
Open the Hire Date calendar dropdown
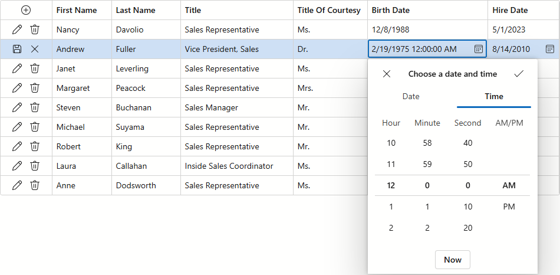point(549,49)
